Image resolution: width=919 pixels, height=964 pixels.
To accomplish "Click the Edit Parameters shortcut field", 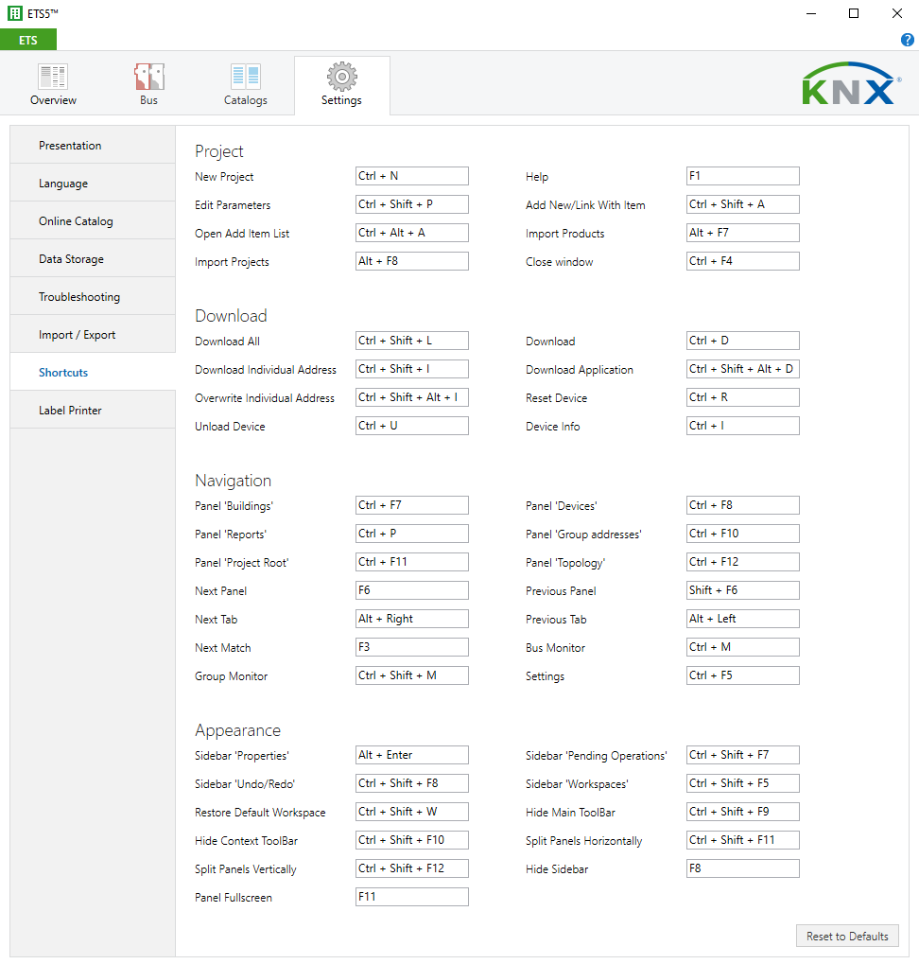I will (411, 204).
